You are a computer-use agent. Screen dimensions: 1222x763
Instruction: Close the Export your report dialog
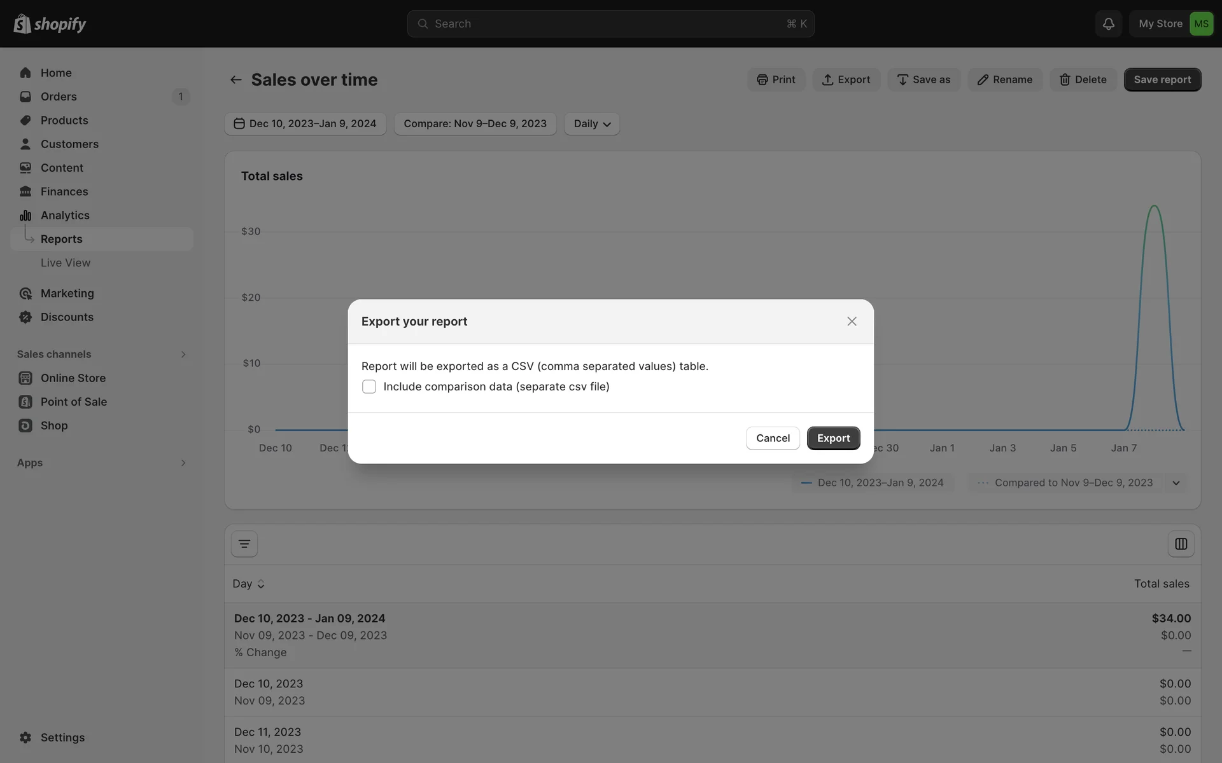(852, 322)
